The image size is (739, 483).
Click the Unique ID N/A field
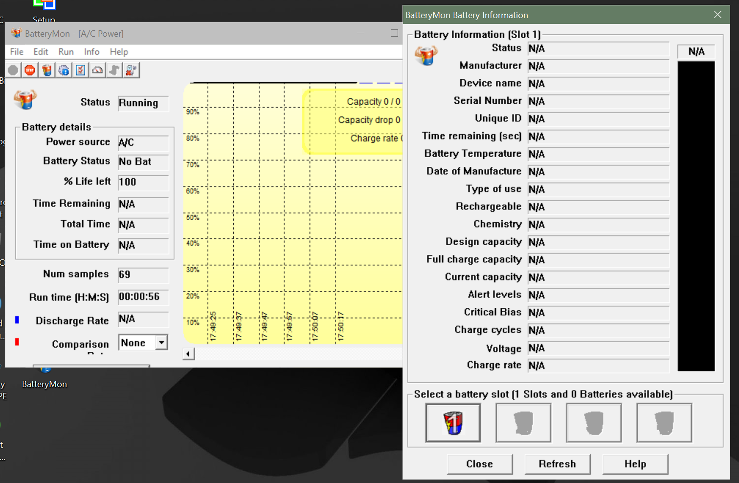[x=599, y=119]
